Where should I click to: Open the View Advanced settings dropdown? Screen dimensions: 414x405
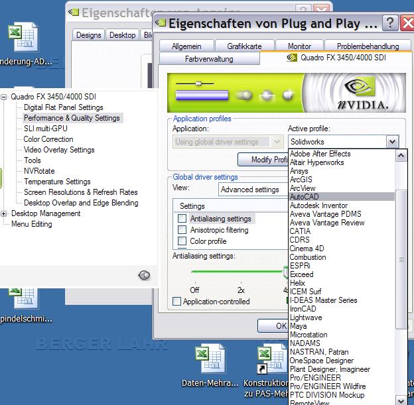(x=253, y=190)
